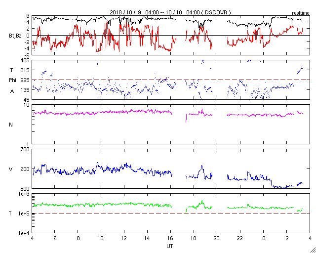The height and width of the screenshot is (253, 316).
Task: Click the '700' velocity axis value
Action: (25, 150)
